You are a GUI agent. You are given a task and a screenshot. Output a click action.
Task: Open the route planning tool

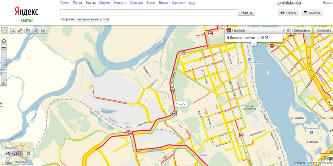pyautogui.click(x=28, y=30)
